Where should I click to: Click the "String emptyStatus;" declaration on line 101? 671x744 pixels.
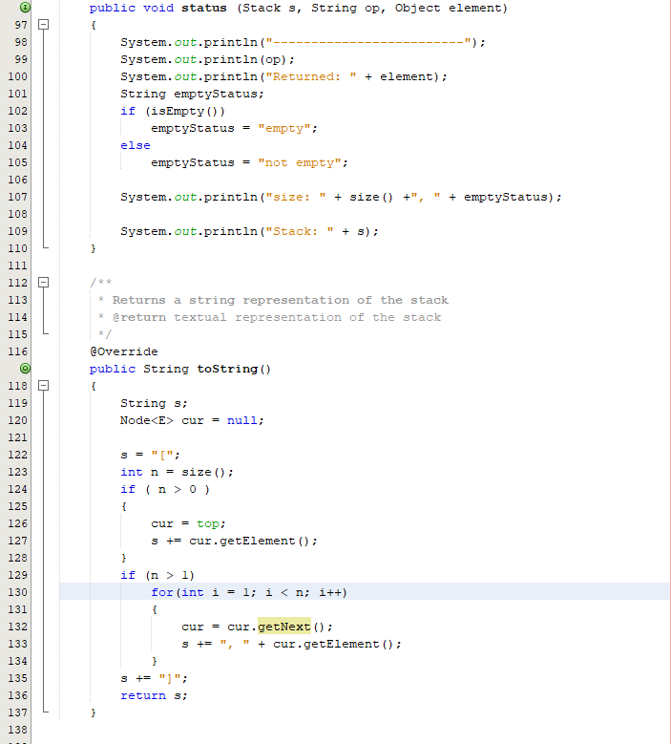tap(192, 94)
